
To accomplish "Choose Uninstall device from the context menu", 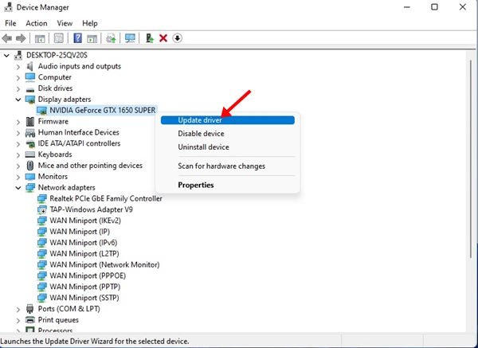I will [x=203, y=147].
